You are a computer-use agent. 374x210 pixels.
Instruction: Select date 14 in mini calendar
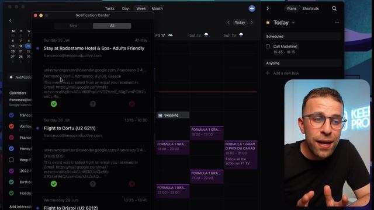(x=21, y=46)
